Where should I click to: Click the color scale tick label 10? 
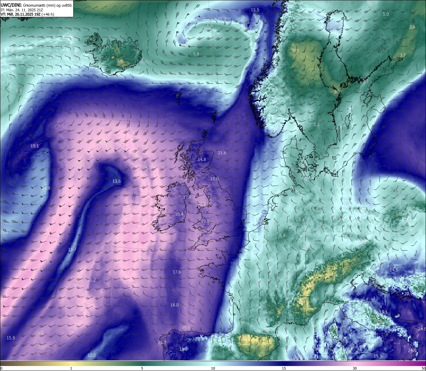[213, 368]
